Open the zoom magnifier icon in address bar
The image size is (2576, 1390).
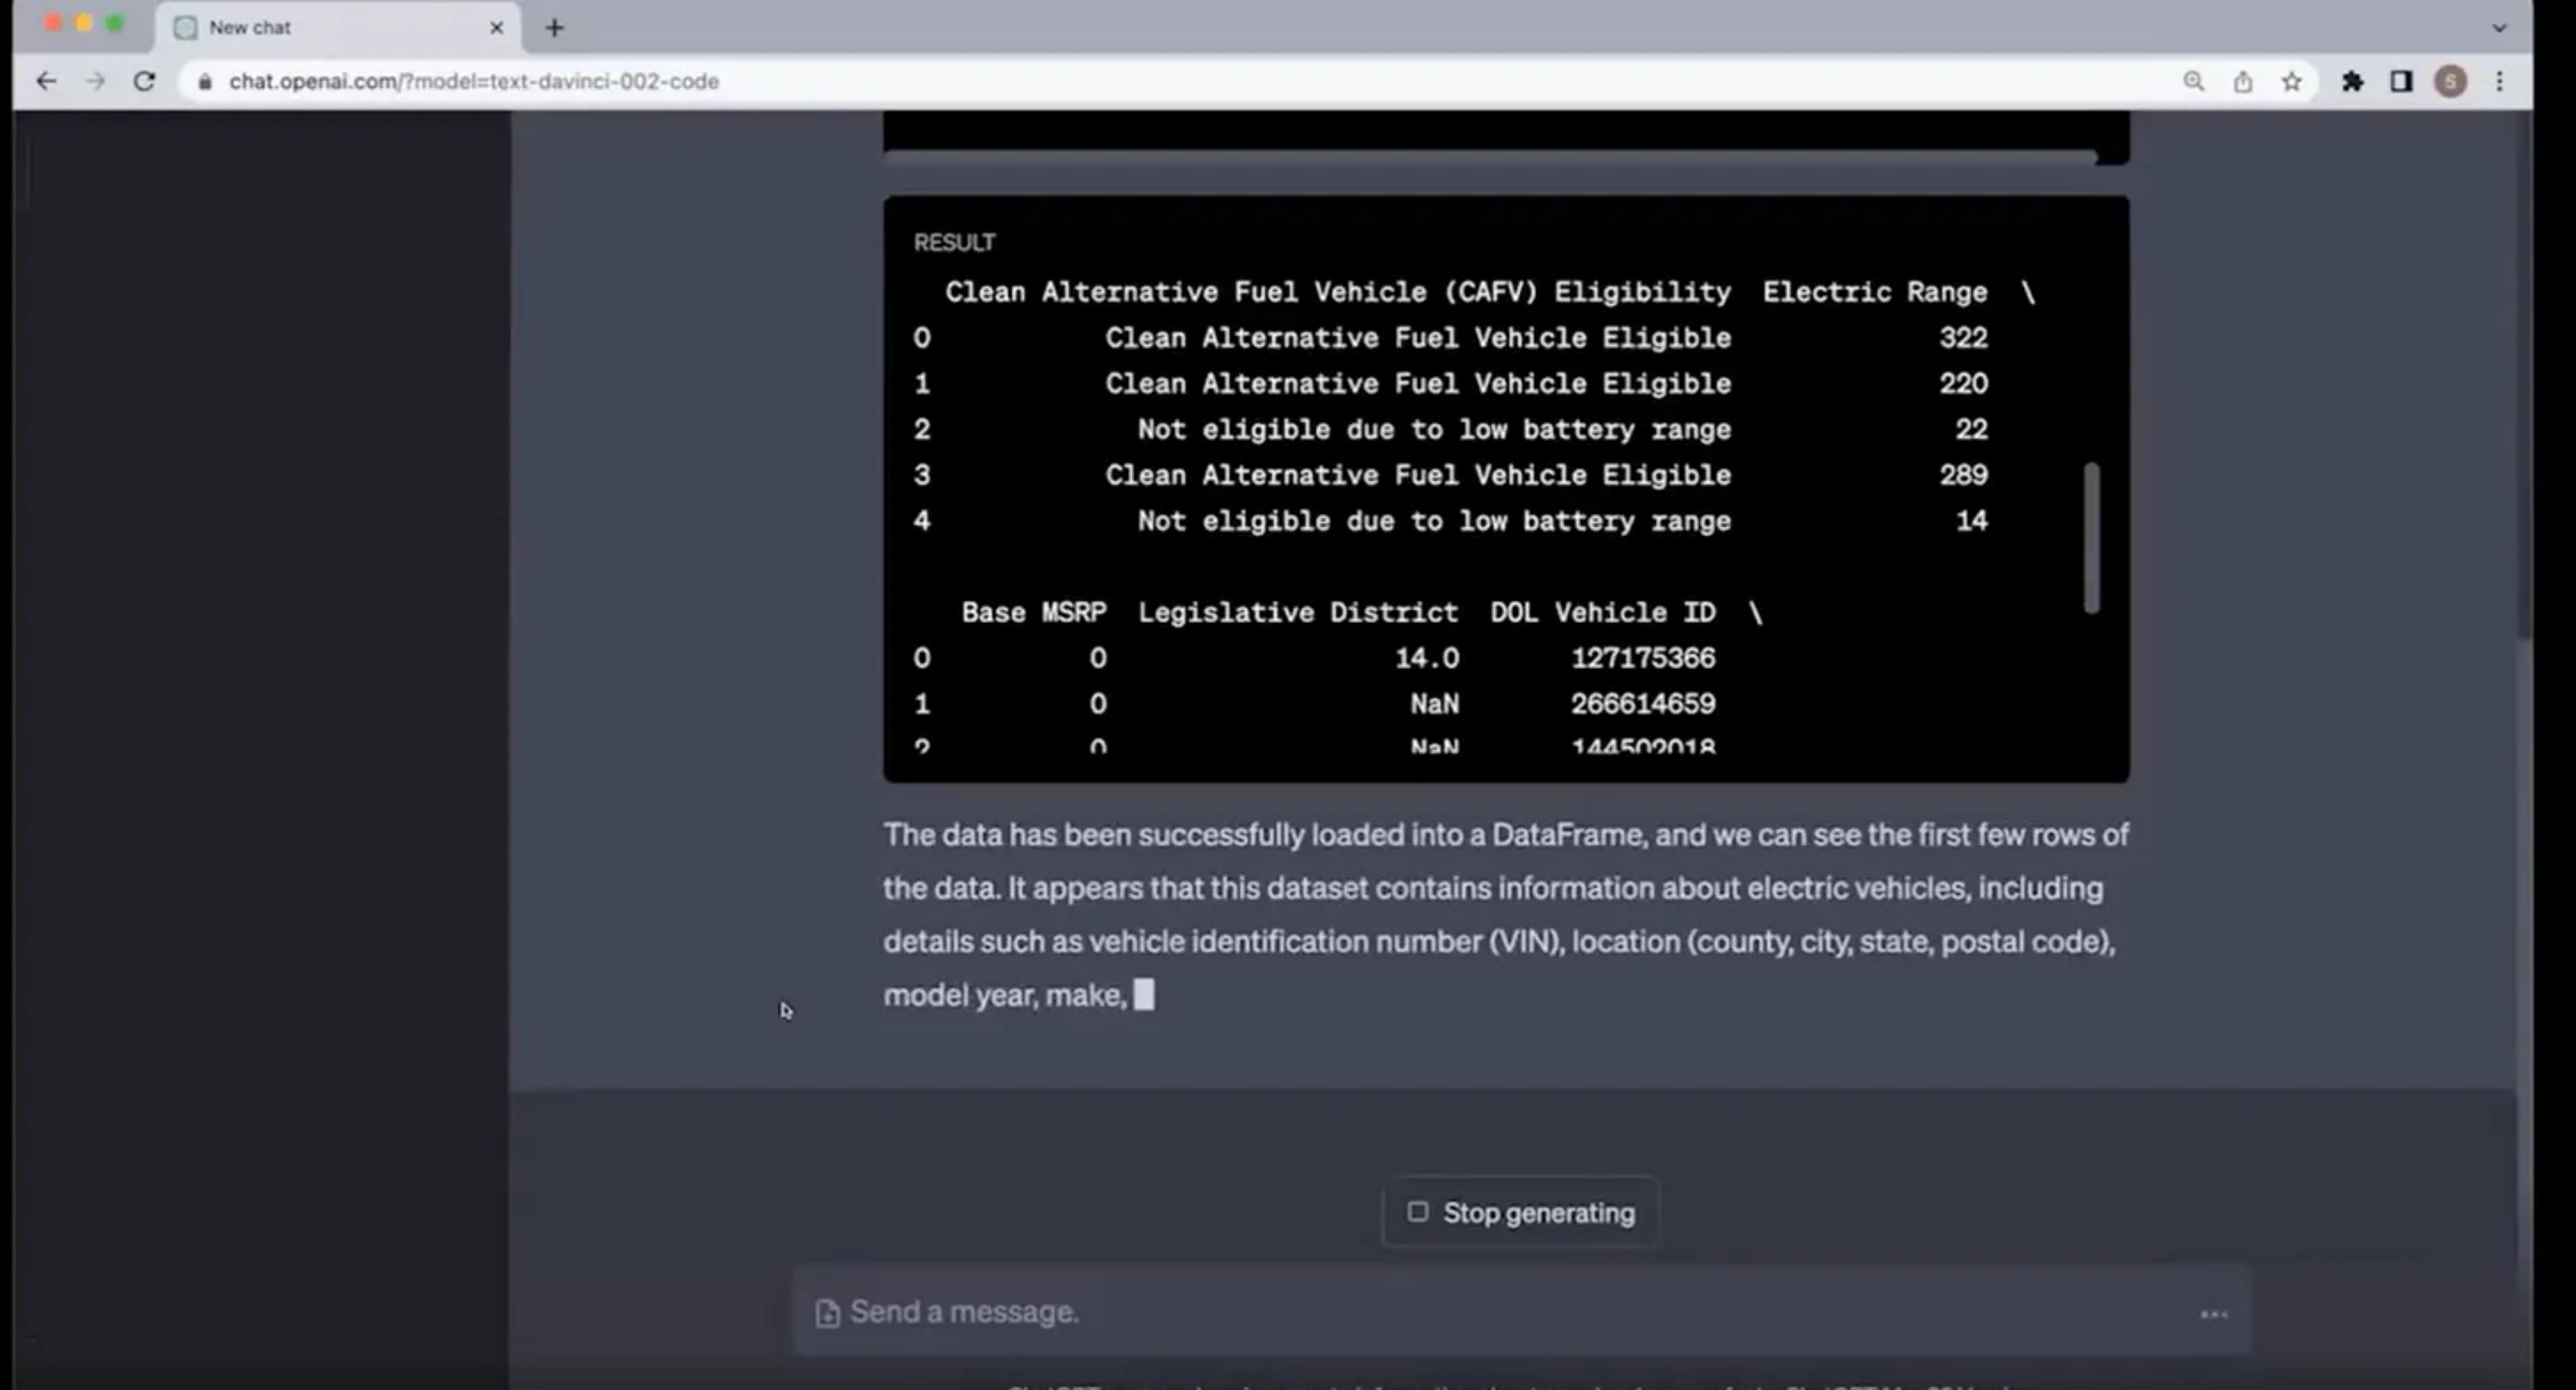pos(2193,81)
